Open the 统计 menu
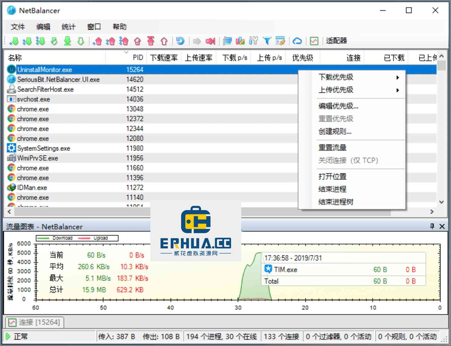The image size is (451, 346). (x=69, y=27)
